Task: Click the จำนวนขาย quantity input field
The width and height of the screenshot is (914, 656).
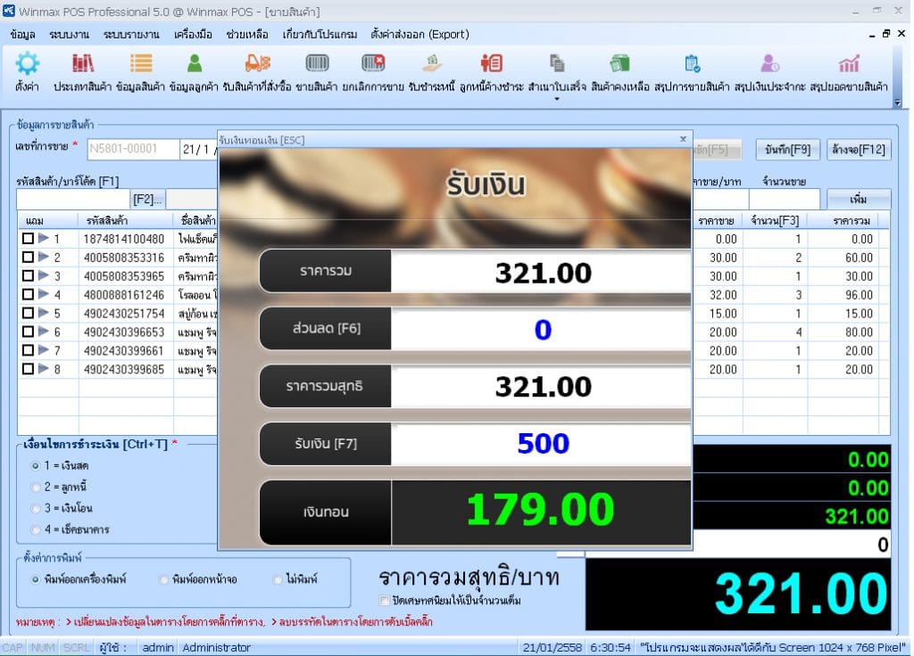Action: click(x=785, y=199)
